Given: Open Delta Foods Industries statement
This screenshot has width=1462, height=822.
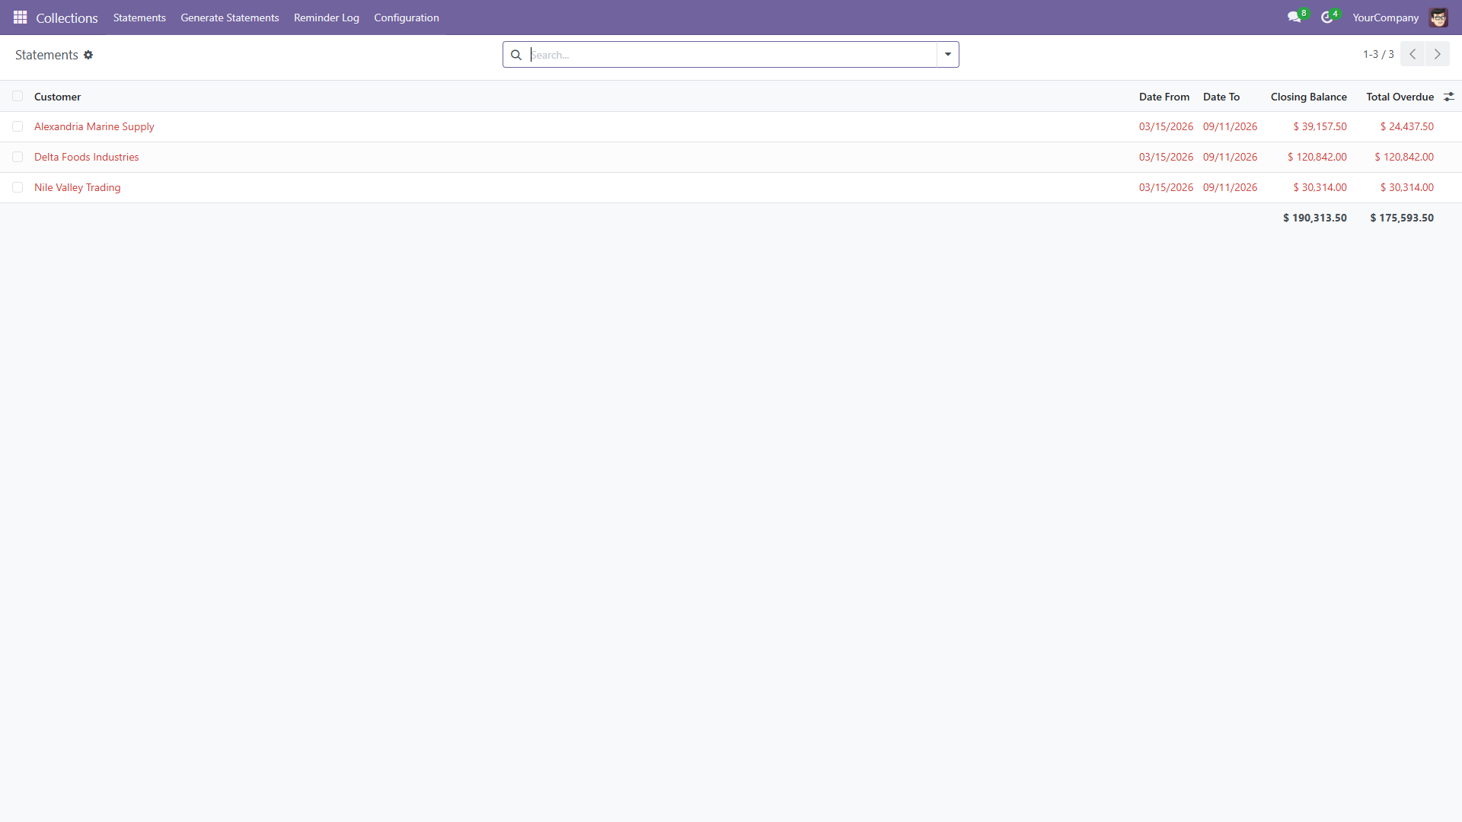Looking at the screenshot, I should [x=87, y=157].
